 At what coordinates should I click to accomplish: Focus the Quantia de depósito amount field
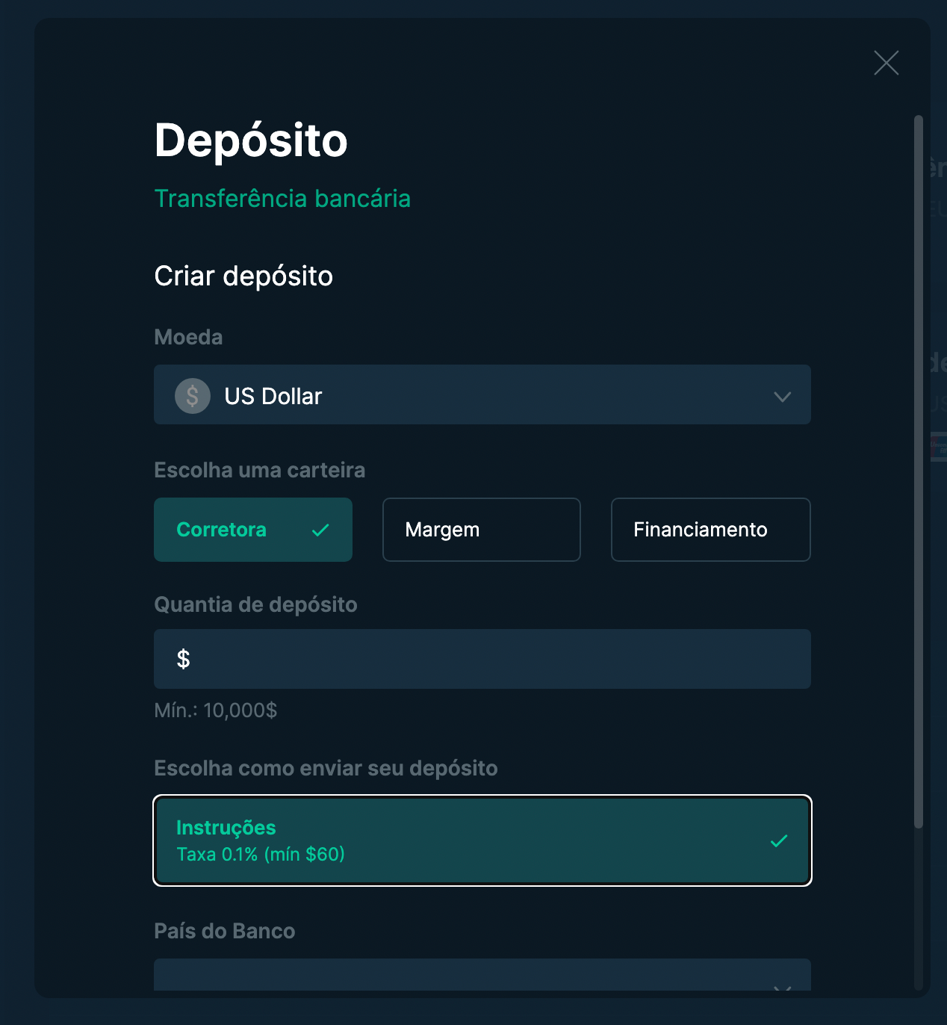tap(482, 659)
